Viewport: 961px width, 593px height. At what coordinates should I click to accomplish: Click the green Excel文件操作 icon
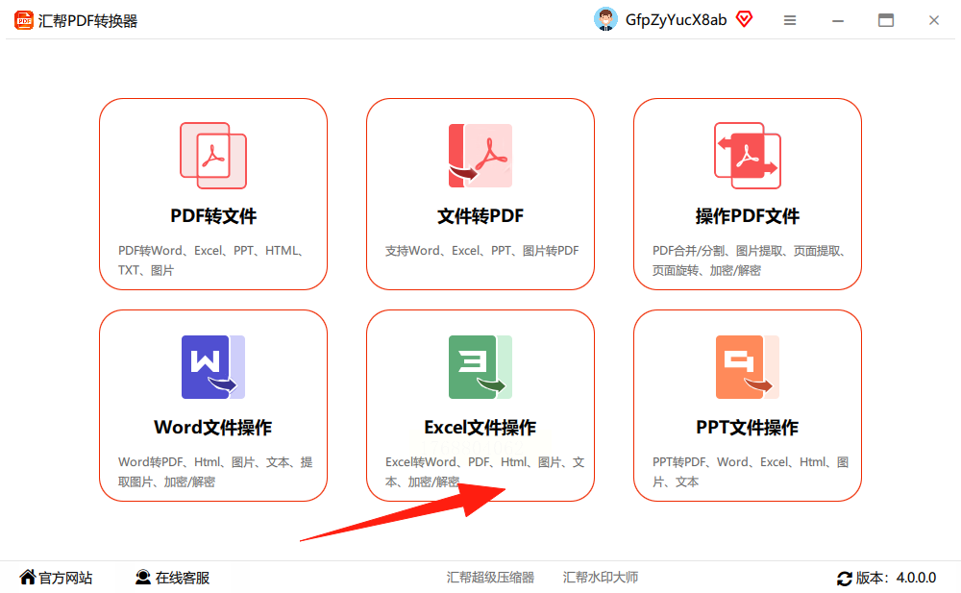click(480, 367)
